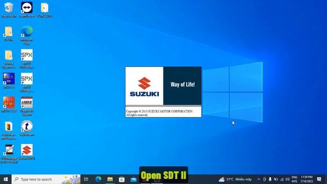
Task: Open File Explorer from the taskbar
Action: tap(110, 179)
